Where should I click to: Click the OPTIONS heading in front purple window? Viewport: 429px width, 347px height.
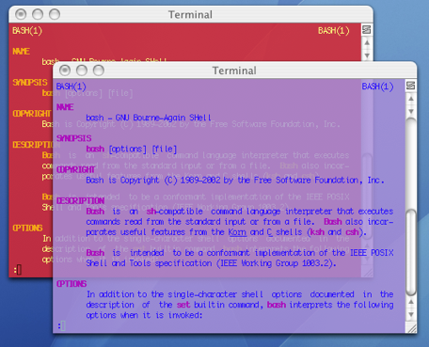(x=71, y=284)
